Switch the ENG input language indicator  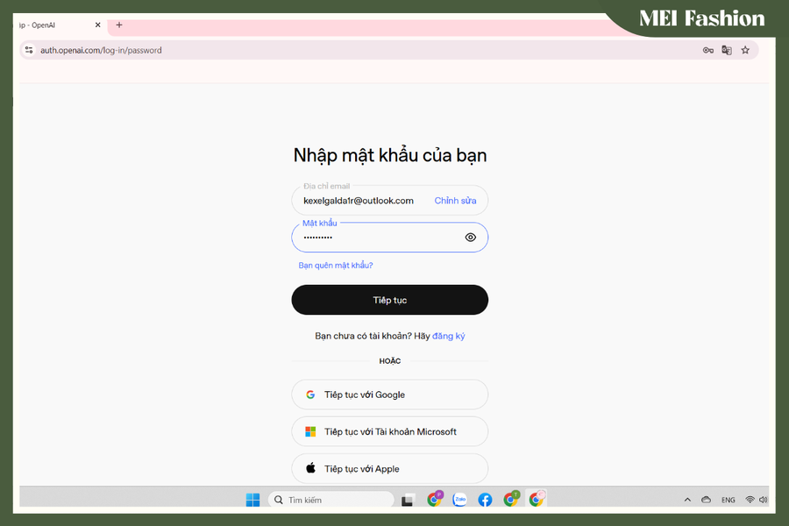coord(729,500)
